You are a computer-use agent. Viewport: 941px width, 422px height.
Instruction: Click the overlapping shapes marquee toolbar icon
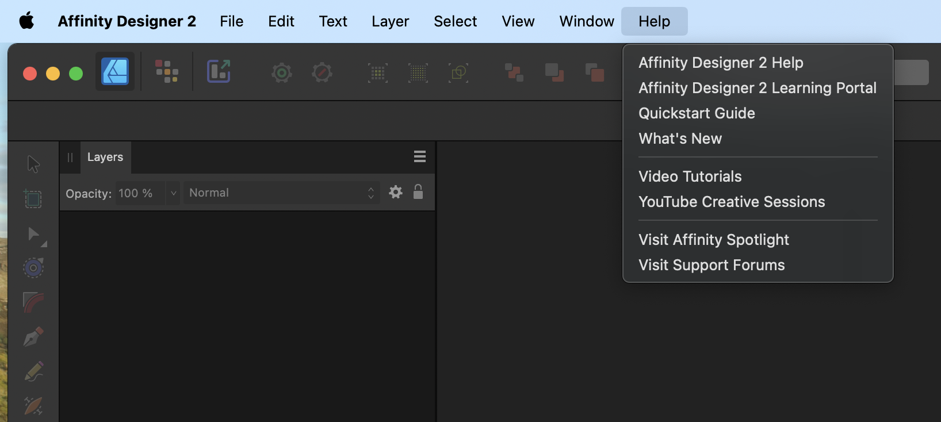point(458,73)
